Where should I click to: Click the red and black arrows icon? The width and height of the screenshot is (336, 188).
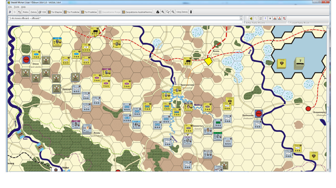click(x=284, y=18)
